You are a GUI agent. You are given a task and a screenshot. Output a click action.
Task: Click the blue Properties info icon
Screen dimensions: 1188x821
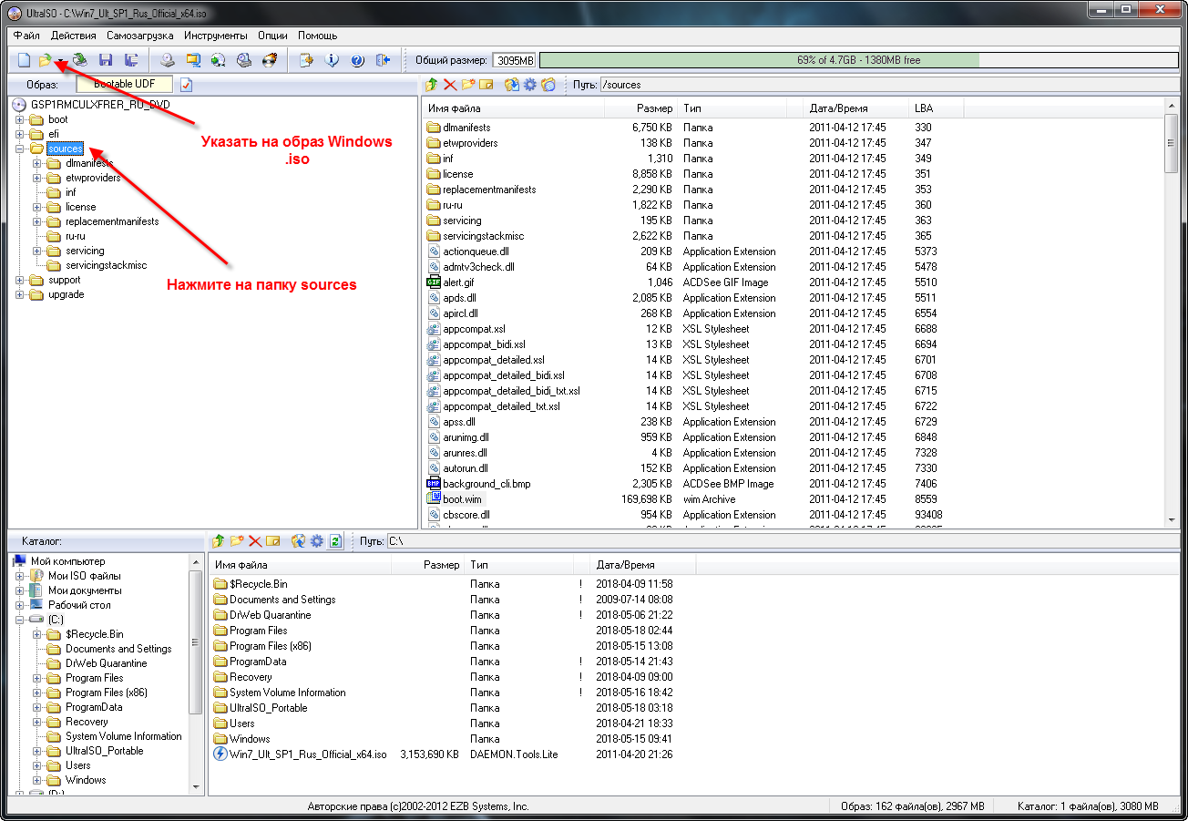[333, 60]
